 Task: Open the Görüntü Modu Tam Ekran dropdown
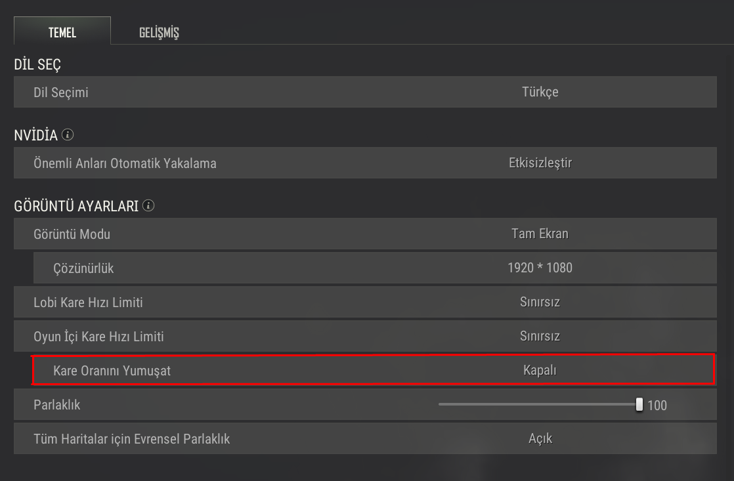coord(540,234)
